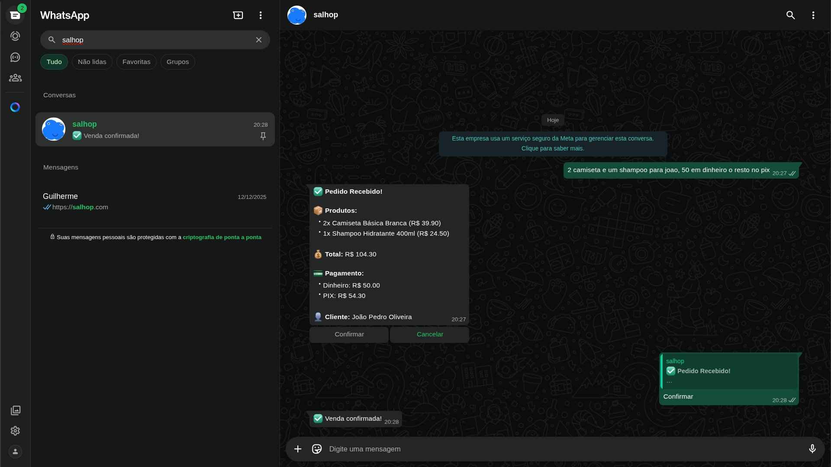Image resolution: width=831 pixels, height=467 pixels.
Task: Open Communities from the sidebar
Action: coord(15,78)
